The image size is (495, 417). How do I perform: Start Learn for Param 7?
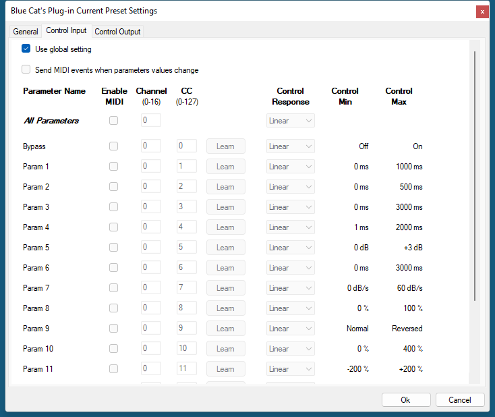click(x=226, y=288)
